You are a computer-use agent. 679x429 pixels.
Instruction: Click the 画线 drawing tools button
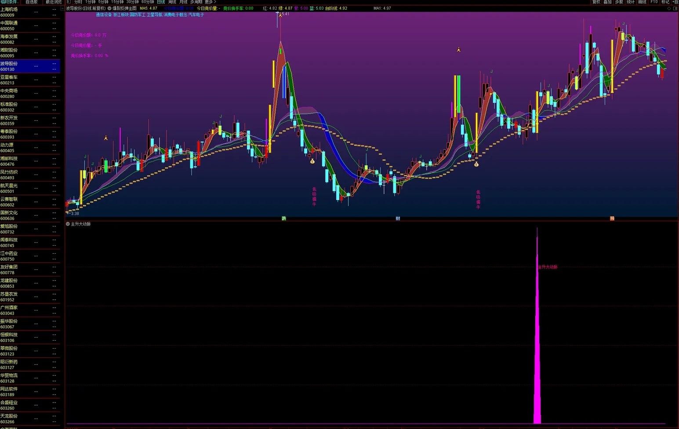click(x=642, y=2)
